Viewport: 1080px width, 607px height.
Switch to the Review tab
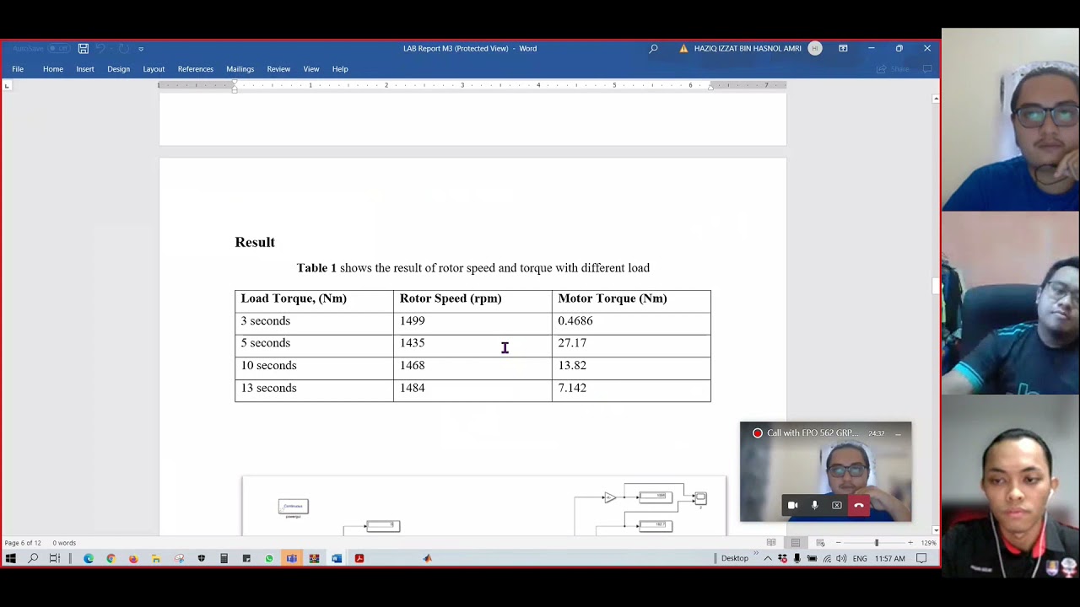[278, 69]
